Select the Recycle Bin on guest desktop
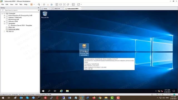The width and height of the screenshot is (178, 100). pyautogui.click(x=45, y=15)
